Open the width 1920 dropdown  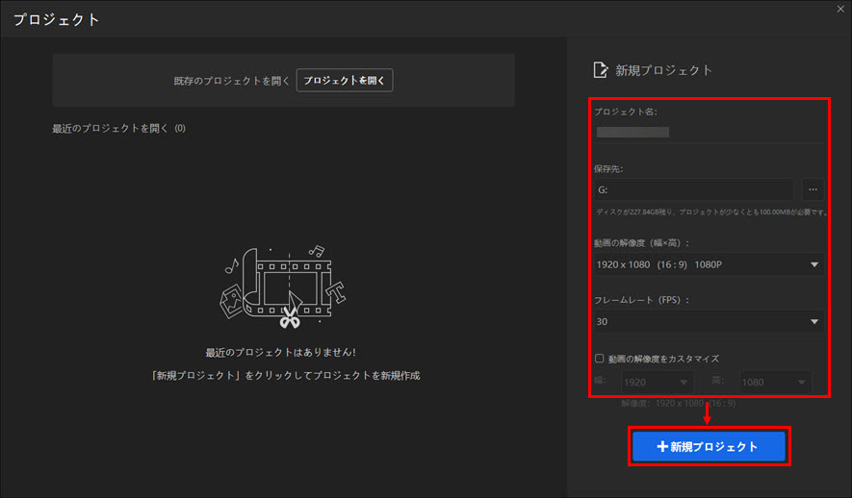659,383
